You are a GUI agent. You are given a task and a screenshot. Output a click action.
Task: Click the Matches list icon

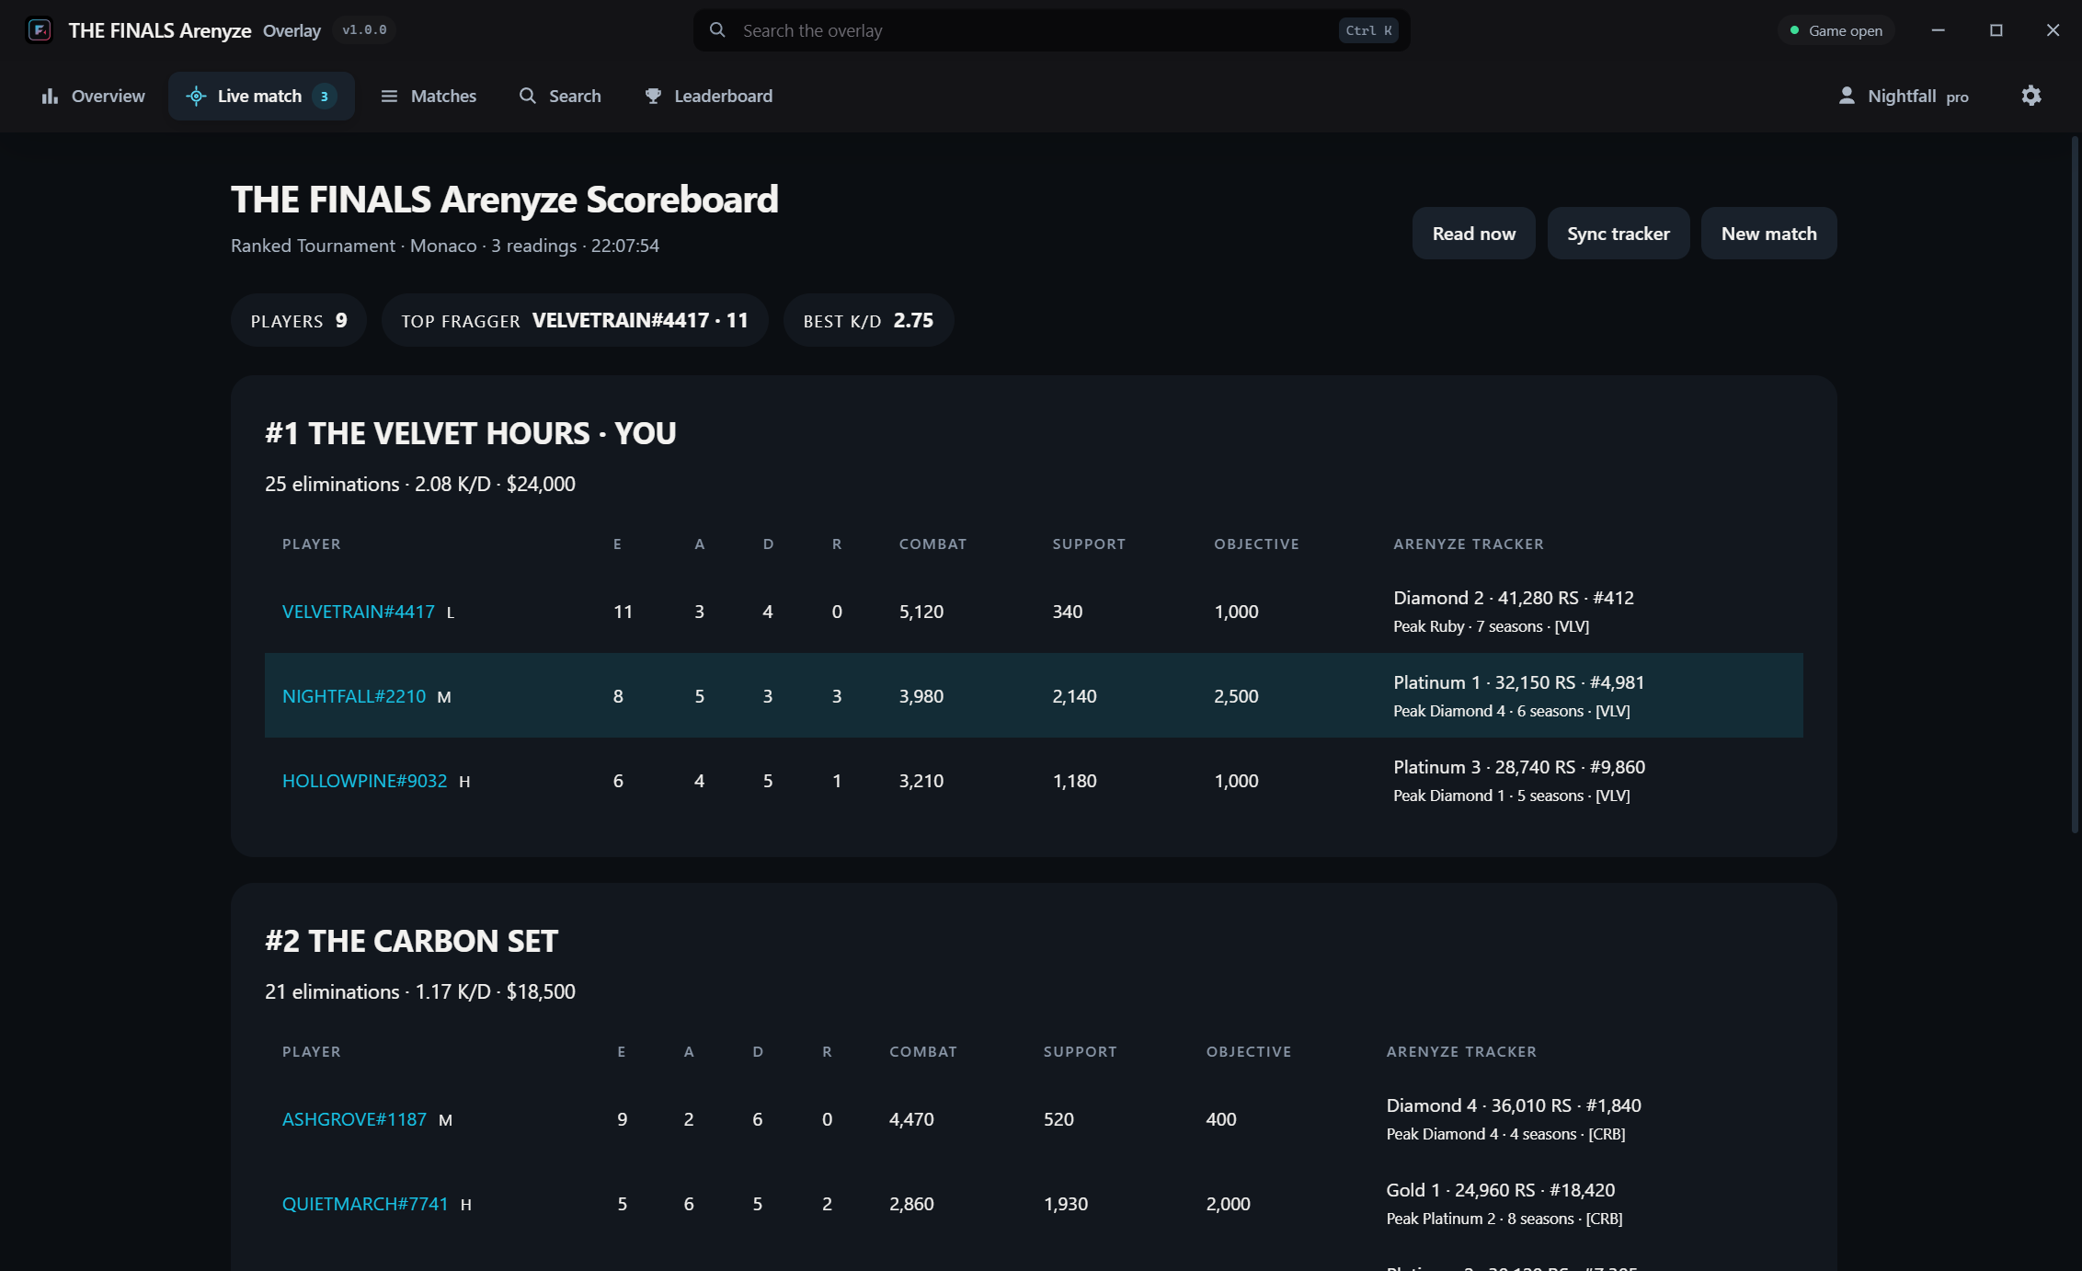389,96
